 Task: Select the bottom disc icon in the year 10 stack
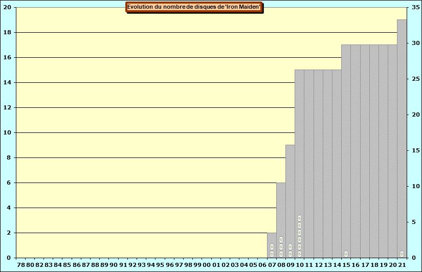point(299,254)
